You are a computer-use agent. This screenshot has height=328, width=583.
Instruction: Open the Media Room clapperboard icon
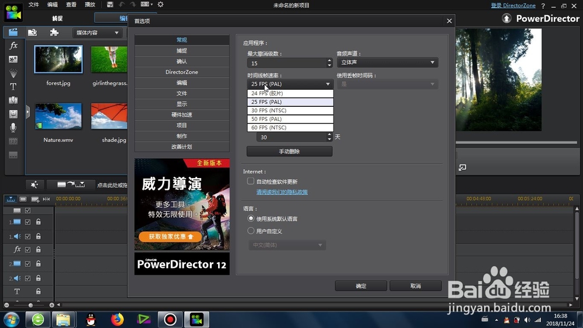(x=13, y=32)
